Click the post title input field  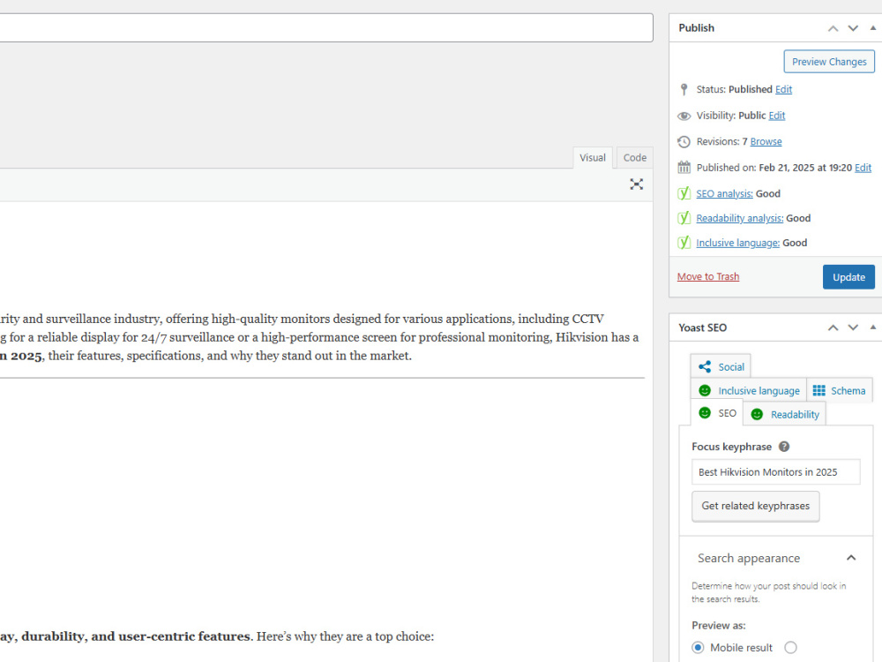(x=326, y=27)
